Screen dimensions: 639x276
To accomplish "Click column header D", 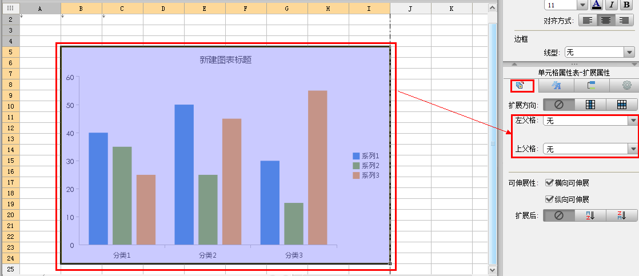I will point(163,9).
